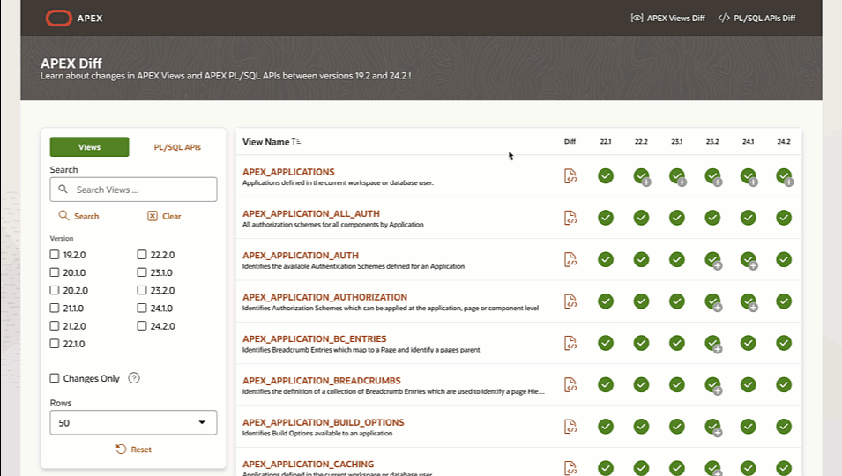Click the 22.2 changed-check icon for APEX_APPLICATIONS
The image size is (842, 476).
pos(642,176)
